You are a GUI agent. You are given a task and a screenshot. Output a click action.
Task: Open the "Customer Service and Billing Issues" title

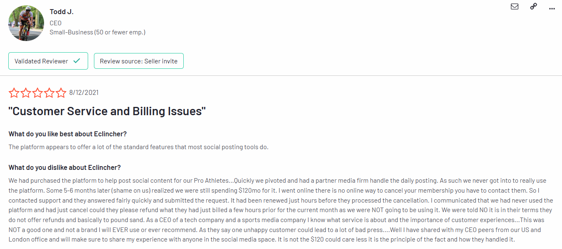(x=107, y=111)
